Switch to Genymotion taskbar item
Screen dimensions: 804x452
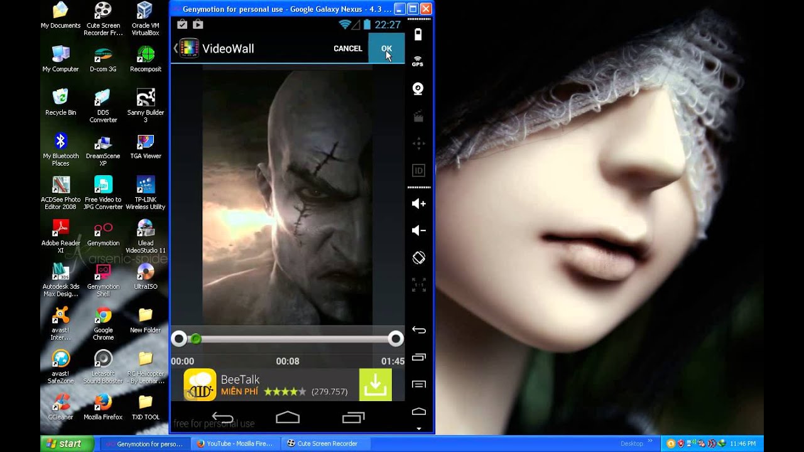pos(146,444)
